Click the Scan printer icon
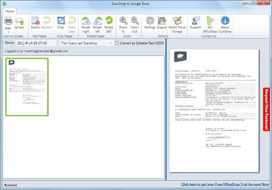The width and height of the screenshot is (272, 190). tap(8, 21)
